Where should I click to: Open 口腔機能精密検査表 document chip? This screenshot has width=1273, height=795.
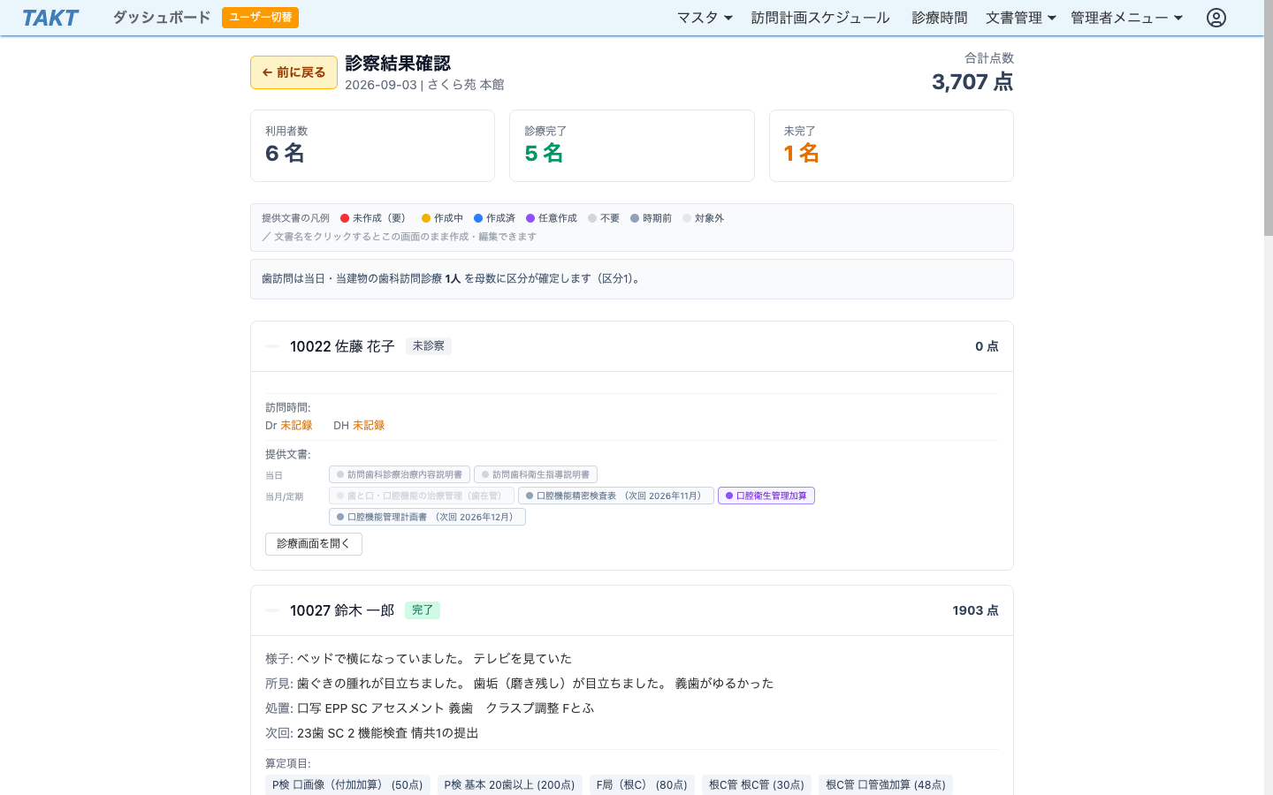click(616, 496)
